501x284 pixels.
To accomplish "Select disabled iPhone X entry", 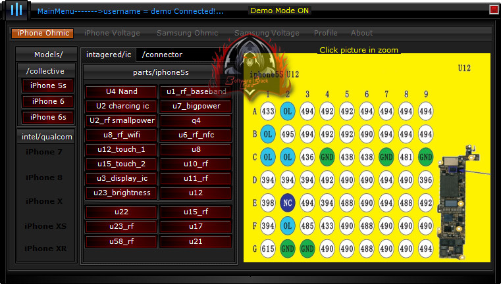I will point(44,201).
